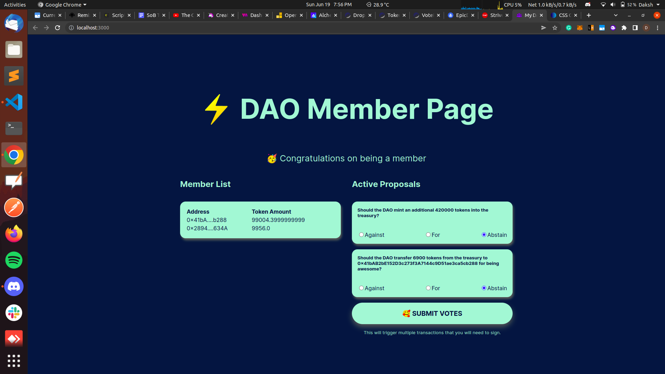Select For on the mint proposal

(428, 235)
